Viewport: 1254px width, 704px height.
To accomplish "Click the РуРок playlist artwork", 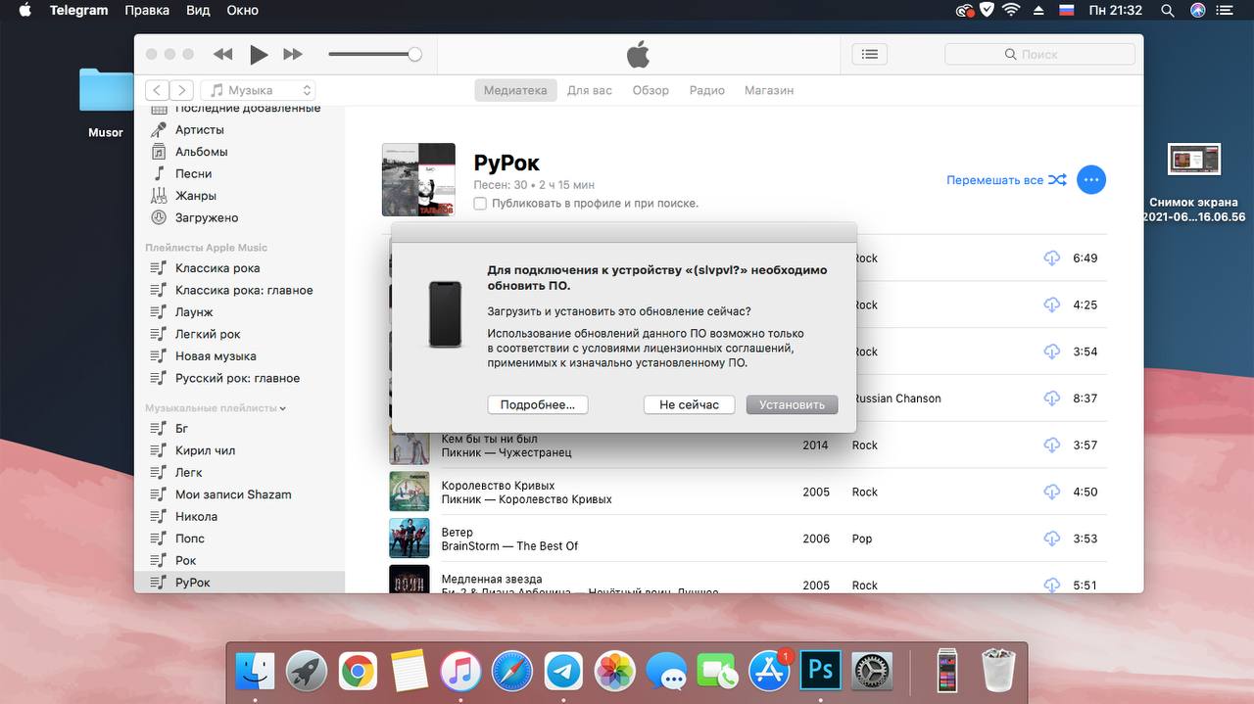I will [x=418, y=179].
